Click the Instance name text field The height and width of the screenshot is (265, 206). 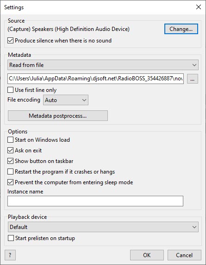[95, 201]
